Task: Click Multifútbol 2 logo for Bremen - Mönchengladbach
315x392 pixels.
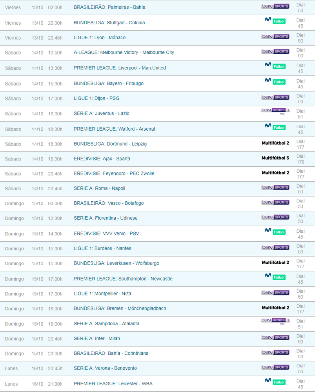Action: coord(275,308)
